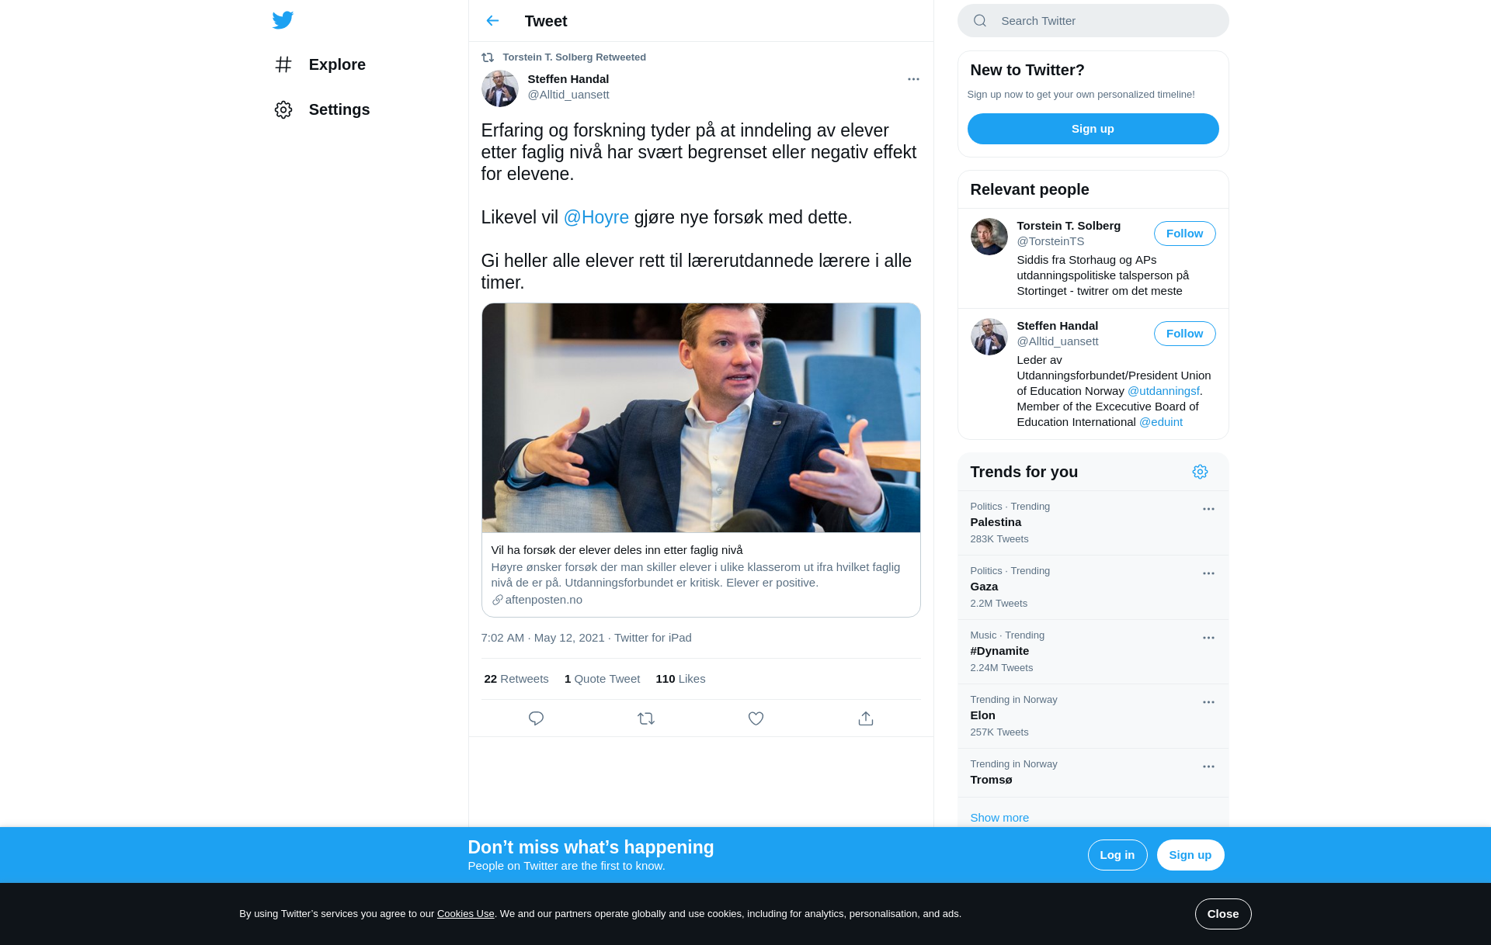Click the Twitter bird logo

click(x=283, y=20)
